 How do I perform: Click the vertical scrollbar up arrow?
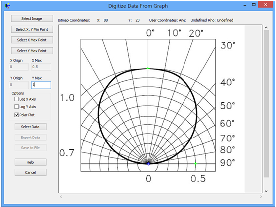pyautogui.click(x=266, y=28)
